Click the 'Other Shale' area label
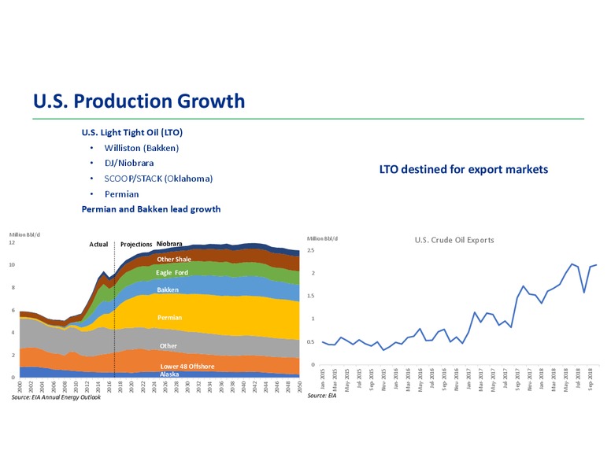 pos(174,259)
